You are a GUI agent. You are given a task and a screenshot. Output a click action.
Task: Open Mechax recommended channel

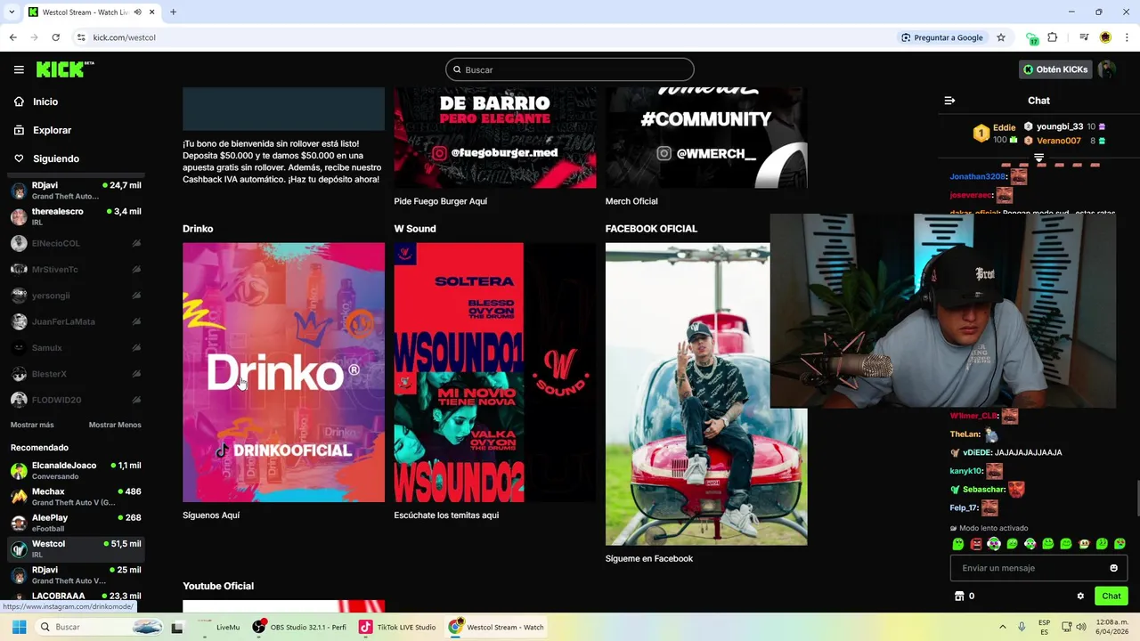click(x=75, y=497)
